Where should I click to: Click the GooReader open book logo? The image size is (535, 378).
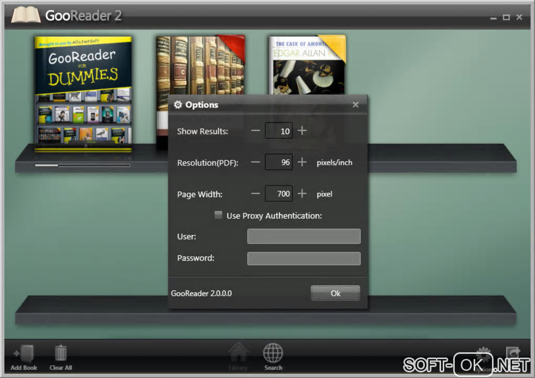(26, 15)
